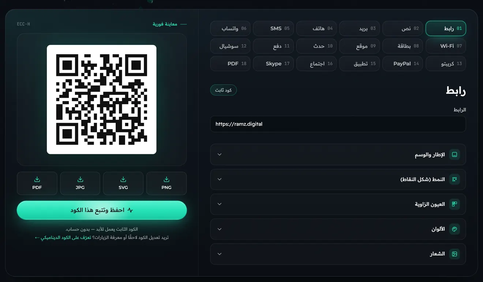
Task: Open the 07 Wi-Fi tab
Action: click(446, 46)
